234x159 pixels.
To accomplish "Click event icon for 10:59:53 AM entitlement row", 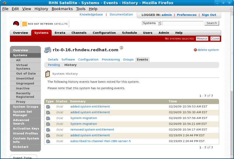I will click(x=48, y=107).
